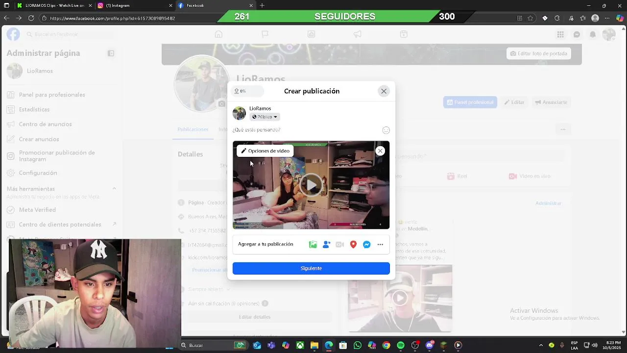The image size is (627, 353).
Task: Remove the attached video from post
Action: [x=380, y=151]
